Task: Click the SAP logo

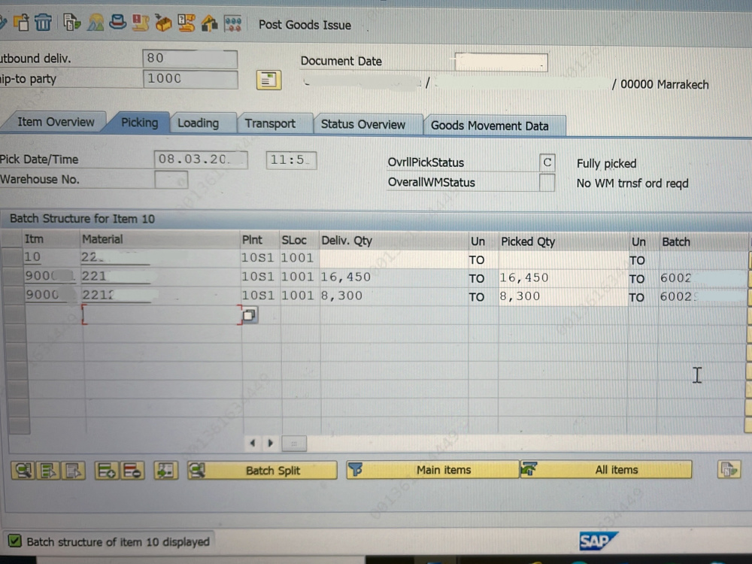Action: click(598, 541)
